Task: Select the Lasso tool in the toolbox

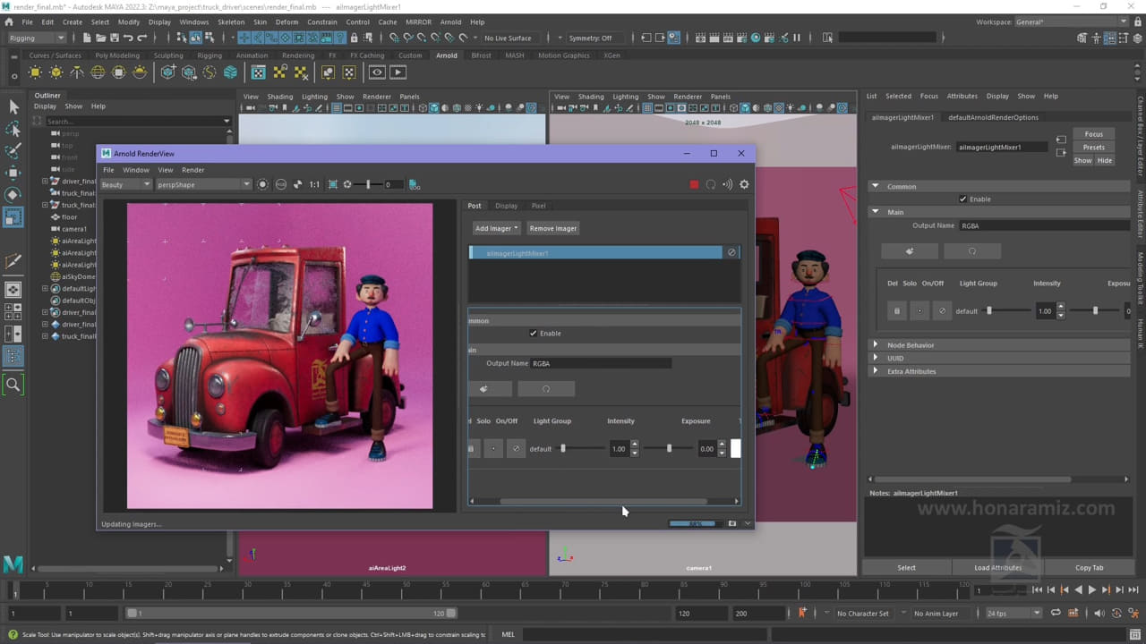Action: 13,129
